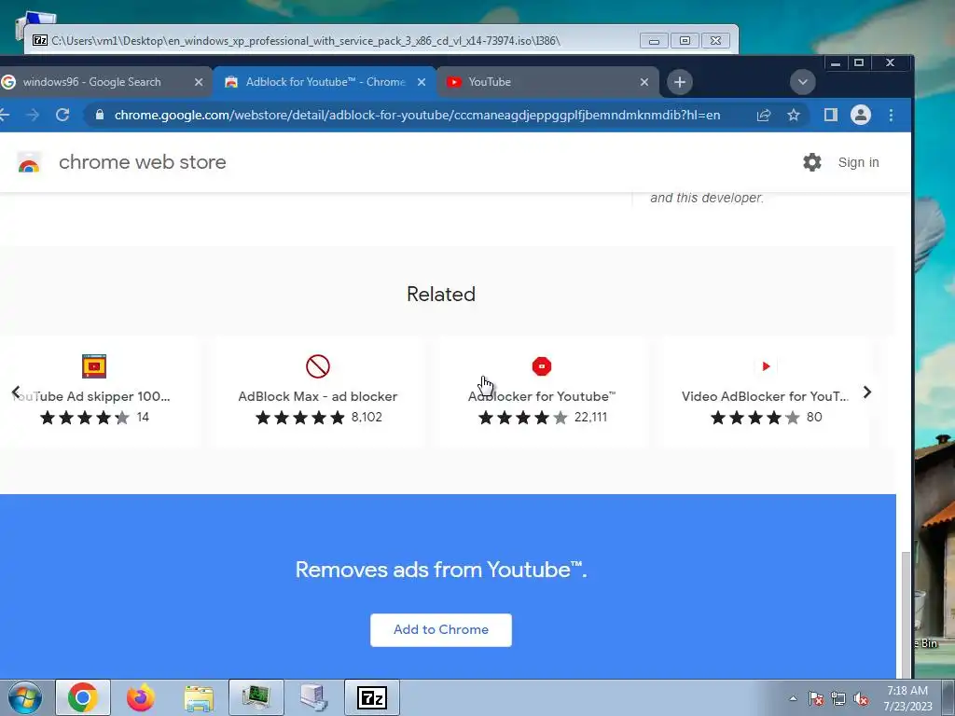
Task: Click the share page icon in address bar
Action: click(764, 115)
